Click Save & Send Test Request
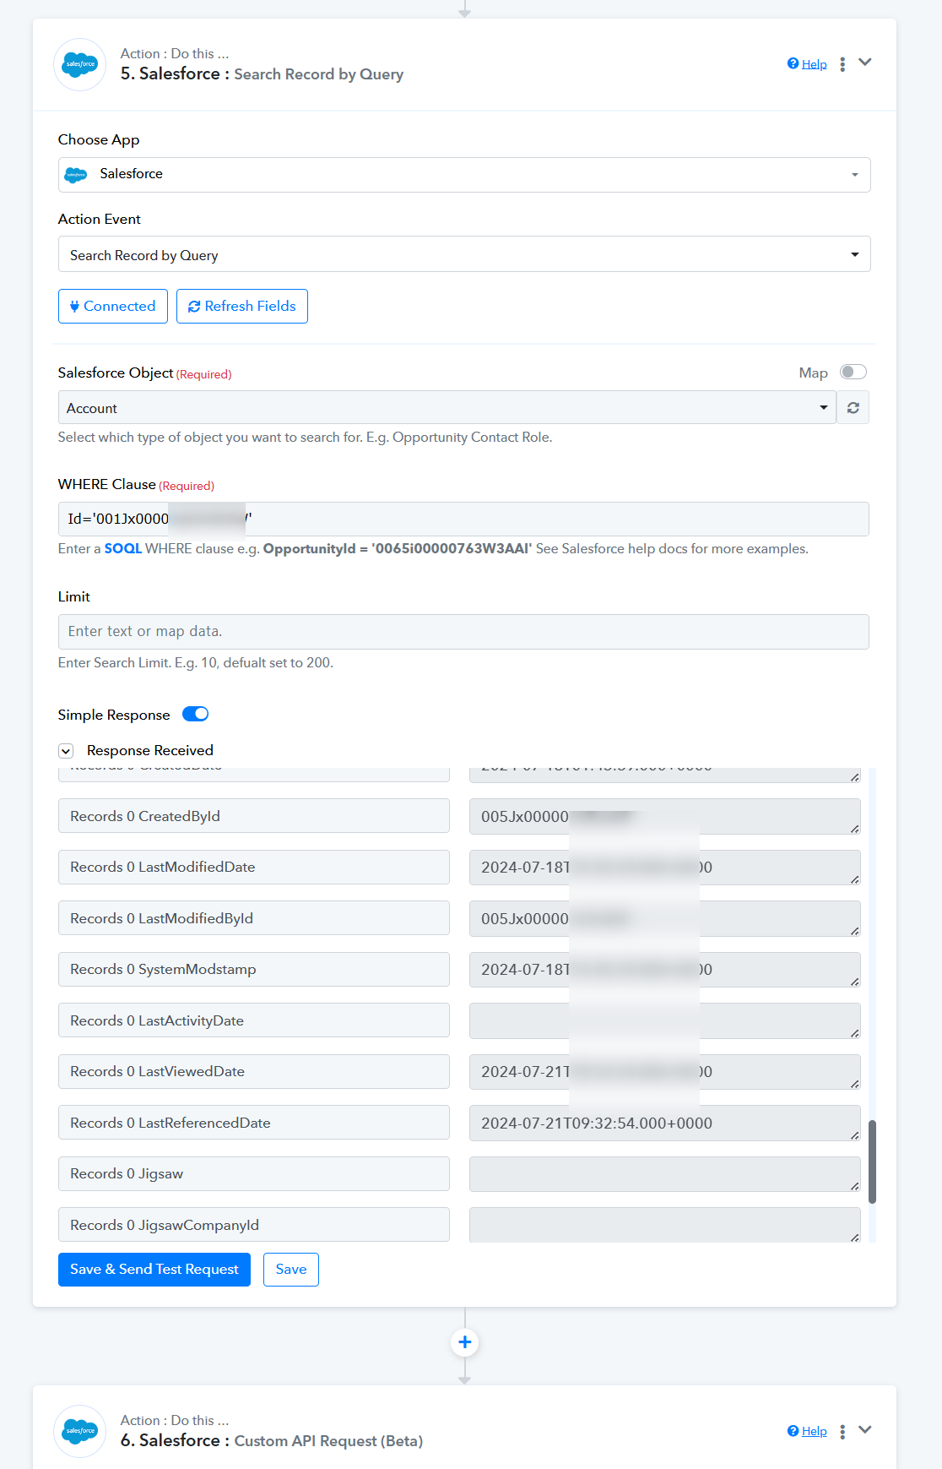This screenshot has width=942, height=1469. (154, 1270)
